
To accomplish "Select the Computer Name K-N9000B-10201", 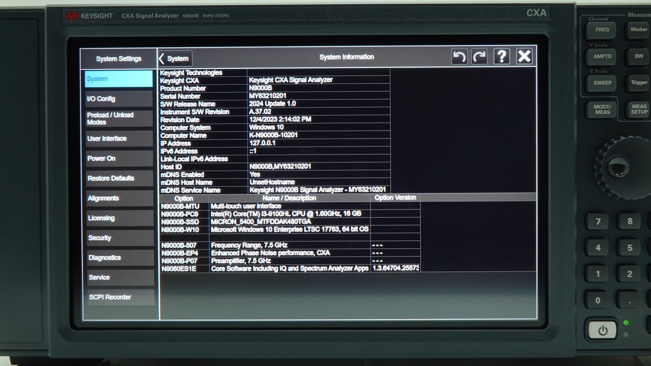I will click(x=273, y=135).
